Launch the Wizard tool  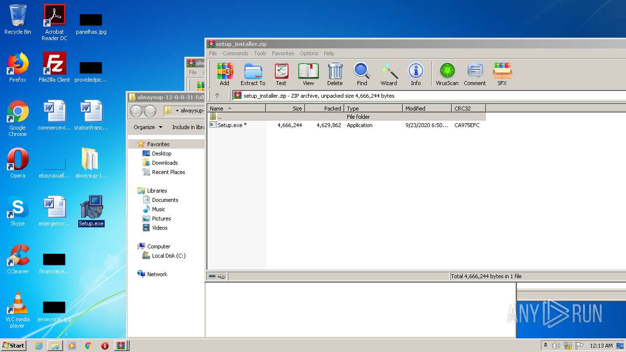389,74
